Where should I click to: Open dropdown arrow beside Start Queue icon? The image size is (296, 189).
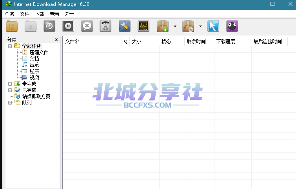175,26
